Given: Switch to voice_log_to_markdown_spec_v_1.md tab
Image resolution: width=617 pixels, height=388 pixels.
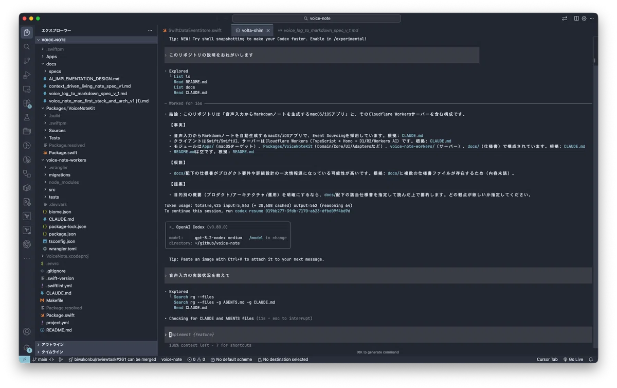Looking at the screenshot, I should click(318, 30).
